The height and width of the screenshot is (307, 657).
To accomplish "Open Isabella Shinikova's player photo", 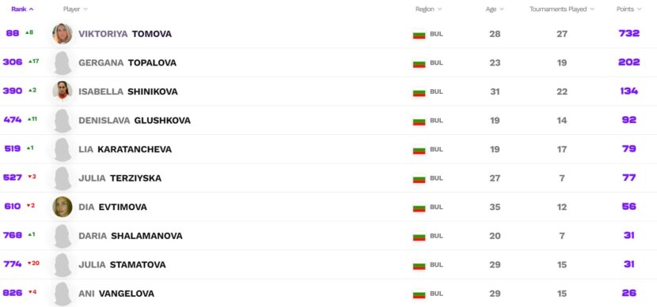I will [x=63, y=92].
